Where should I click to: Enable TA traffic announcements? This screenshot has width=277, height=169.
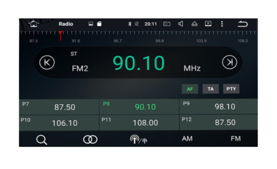point(210,89)
